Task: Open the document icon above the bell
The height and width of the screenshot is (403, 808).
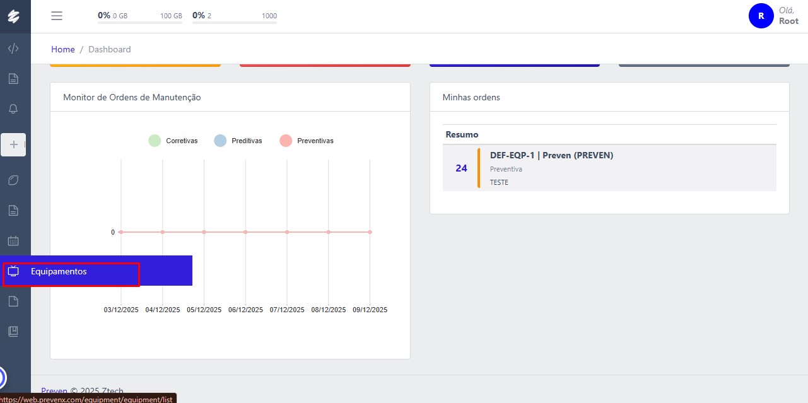Action: 13,79
